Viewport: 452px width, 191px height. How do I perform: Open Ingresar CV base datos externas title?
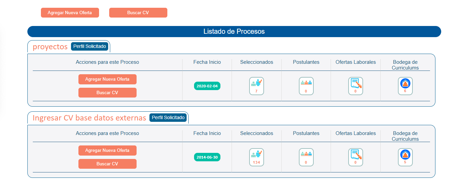(x=89, y=118)
